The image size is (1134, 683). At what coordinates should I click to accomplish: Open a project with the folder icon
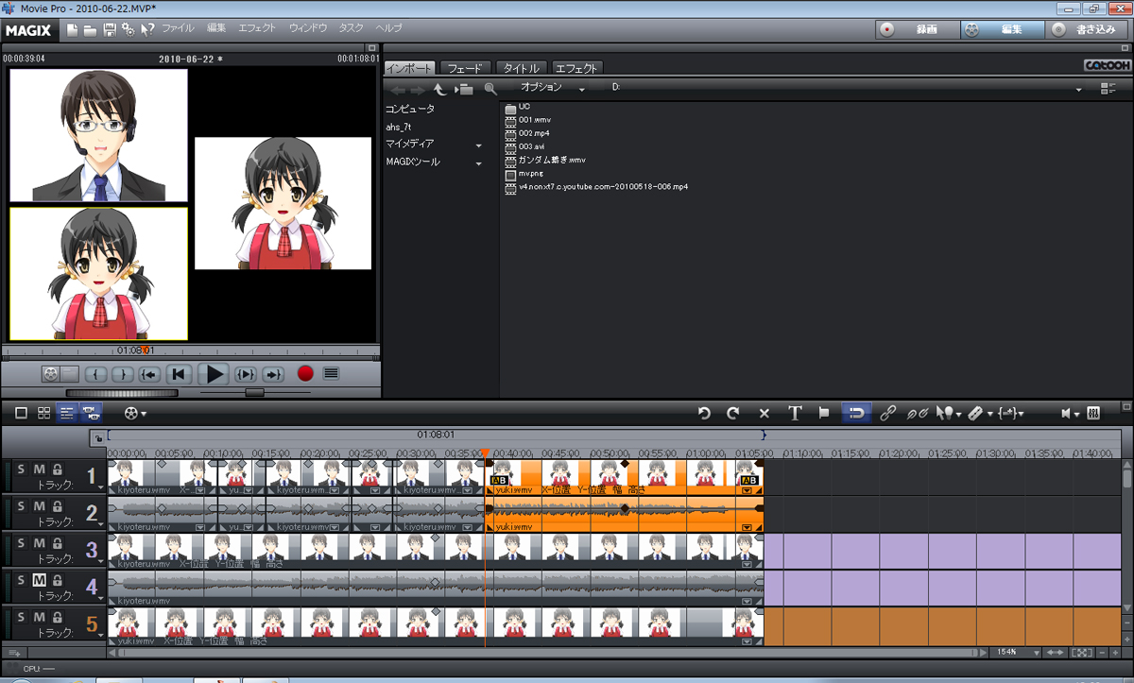point(91,29)
